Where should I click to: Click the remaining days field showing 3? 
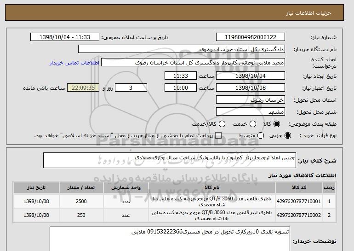(x=131, y=88)
